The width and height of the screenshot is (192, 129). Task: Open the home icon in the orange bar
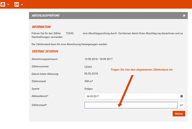tap(3, 4)
